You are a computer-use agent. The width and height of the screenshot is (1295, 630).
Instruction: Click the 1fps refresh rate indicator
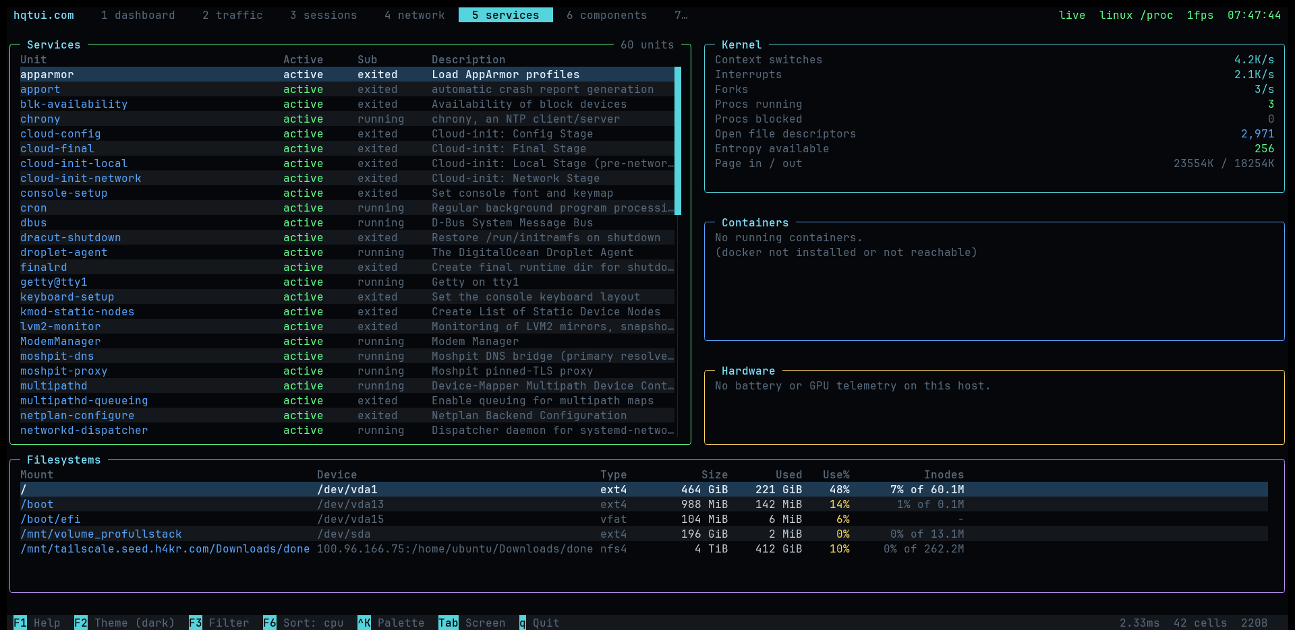point(1201,15)
